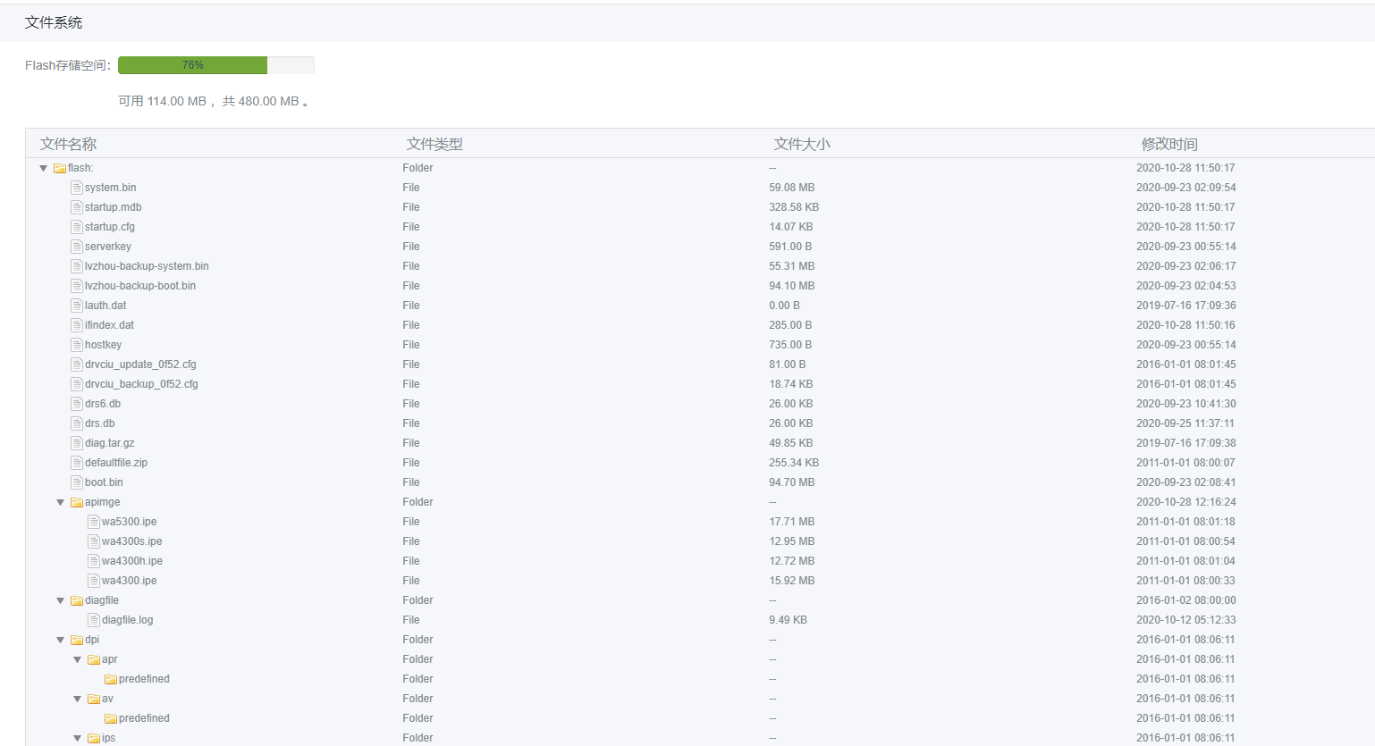The height and width of the screenshot is (746, 1375).
Task: Click the dpi folder icon
Action: click(x=77, y=640)
